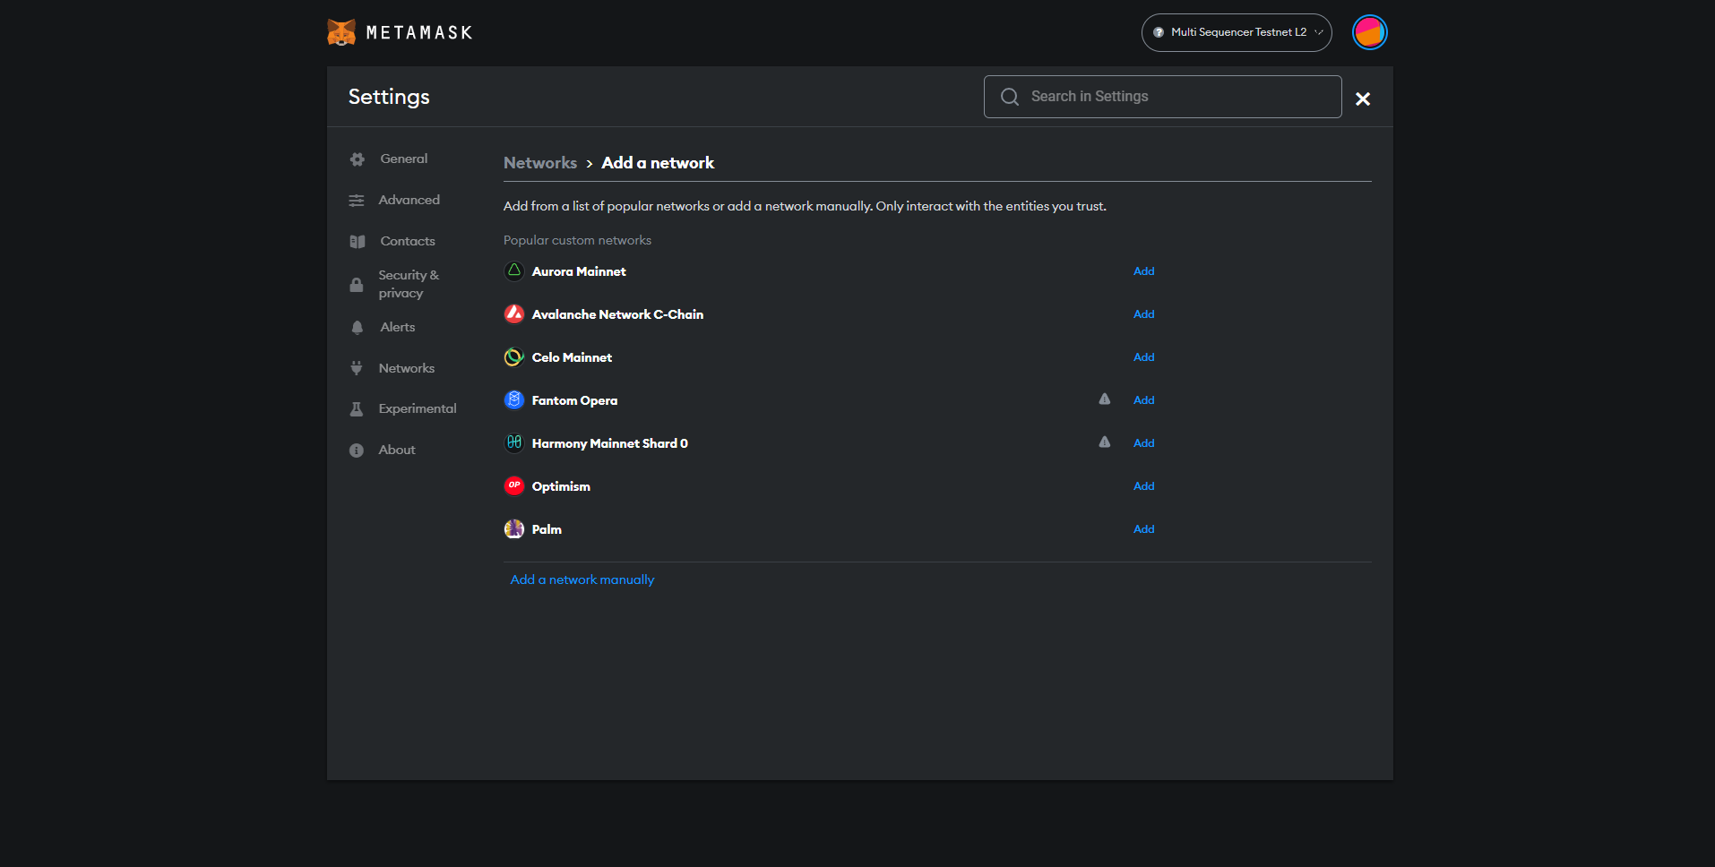Open the General settings tab
The width and height of the screenshot is (1715, 867).
point(403,159)
